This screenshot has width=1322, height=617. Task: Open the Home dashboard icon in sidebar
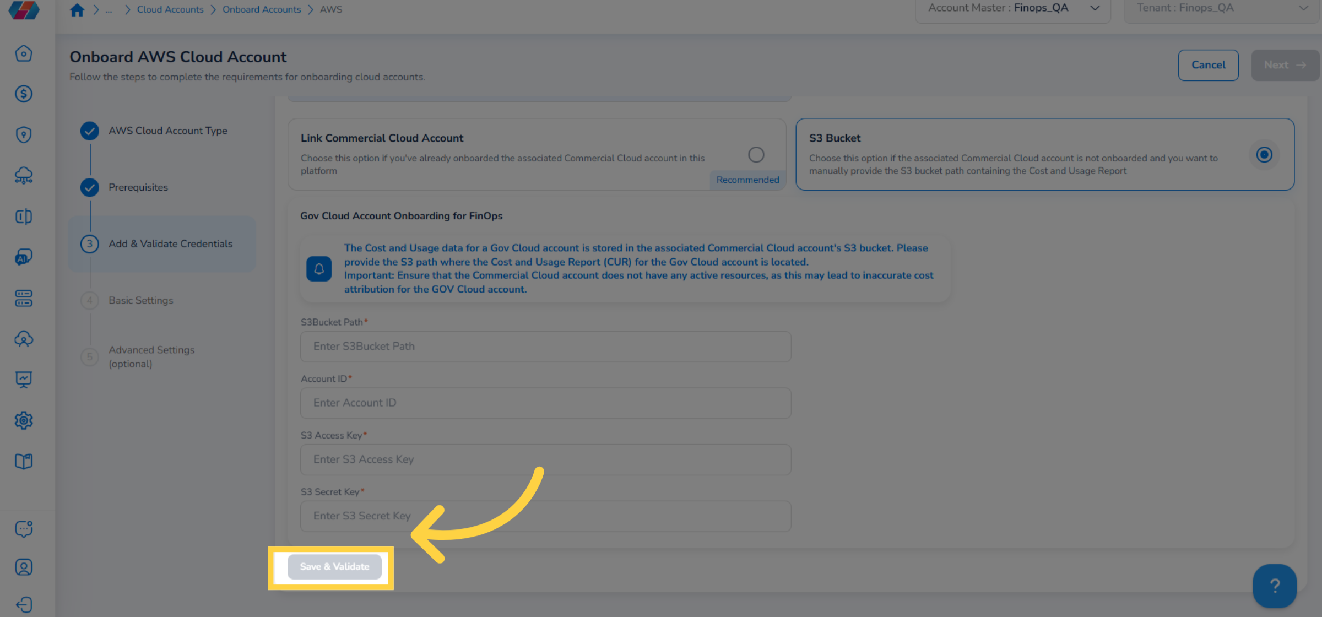pos(24,53)
